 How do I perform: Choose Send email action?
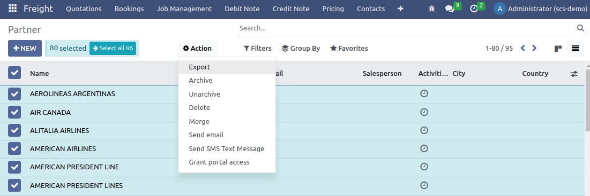(227, 135)
